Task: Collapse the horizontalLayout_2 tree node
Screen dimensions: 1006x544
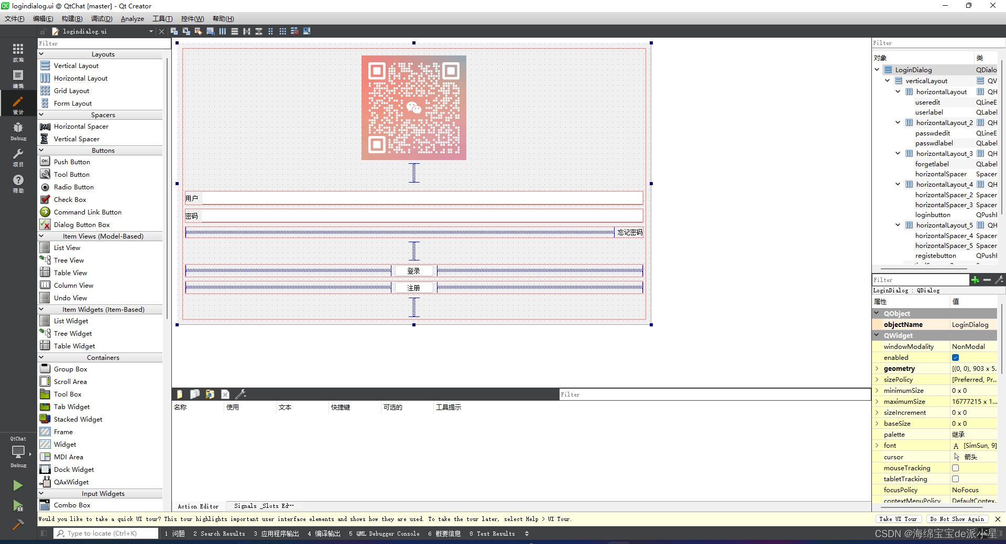Action: coord(898,122)
